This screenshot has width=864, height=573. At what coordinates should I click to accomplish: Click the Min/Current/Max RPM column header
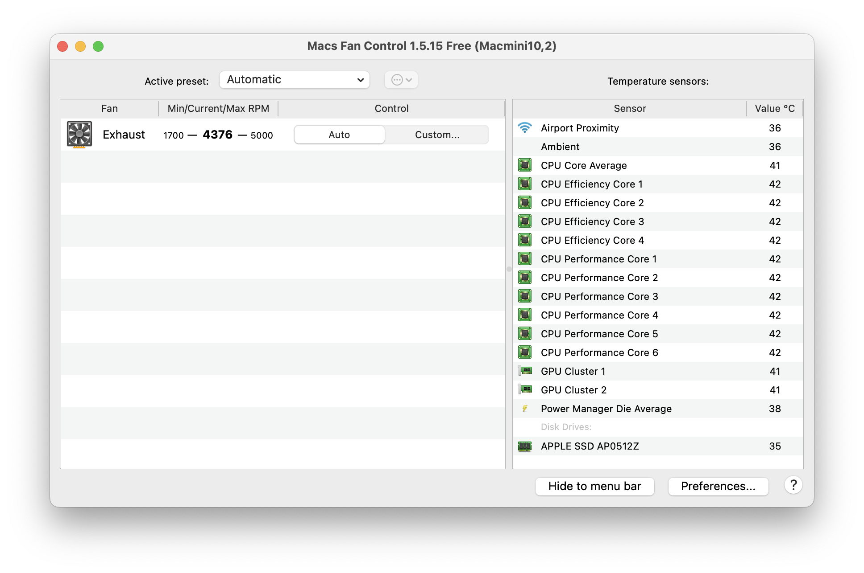[x=218, y=108]
